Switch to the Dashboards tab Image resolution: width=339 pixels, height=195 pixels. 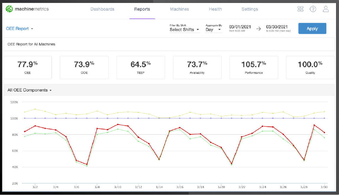coord(102,9)
